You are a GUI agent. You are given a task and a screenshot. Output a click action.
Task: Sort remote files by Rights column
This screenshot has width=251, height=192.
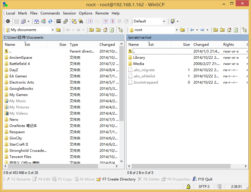click(x=233, y=45)
